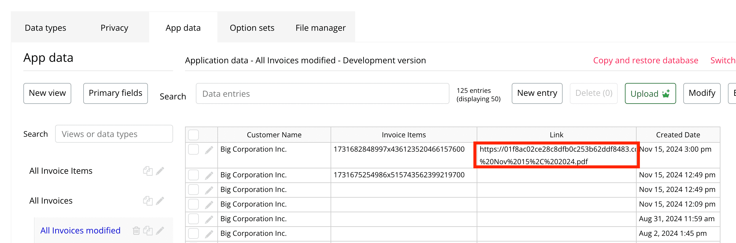The image size is (736, 243).
Task: Click the New entry button
Action: pyautogui.click(x=537, y=93)
